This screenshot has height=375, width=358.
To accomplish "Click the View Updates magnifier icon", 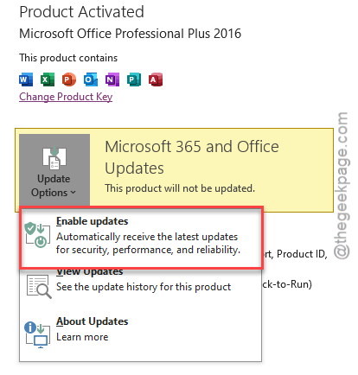I will click(39, 287).
